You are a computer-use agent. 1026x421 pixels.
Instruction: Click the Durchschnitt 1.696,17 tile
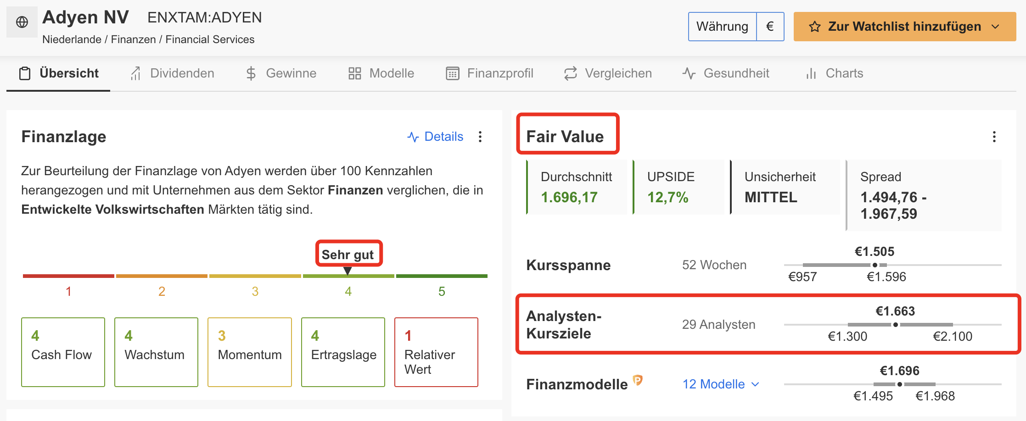tap(577, 187)
